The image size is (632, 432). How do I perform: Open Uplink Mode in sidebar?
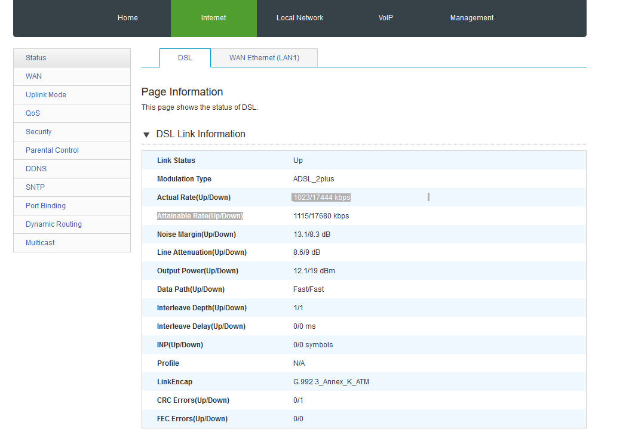(72, 95)
